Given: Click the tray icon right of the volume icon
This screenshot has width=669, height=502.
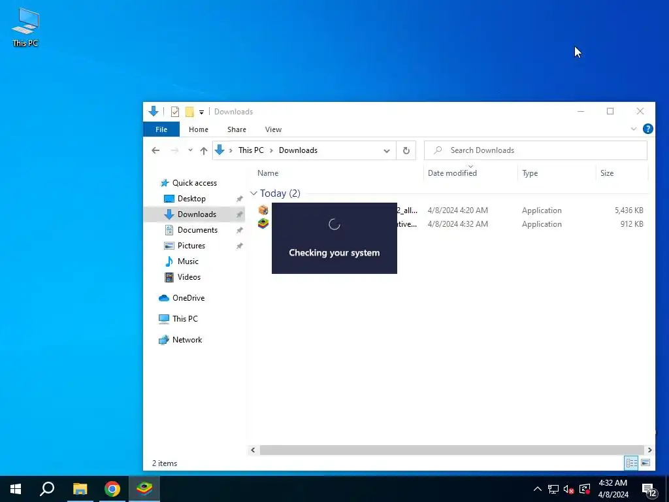Looking at the screenshot, I should pos(585,489).
